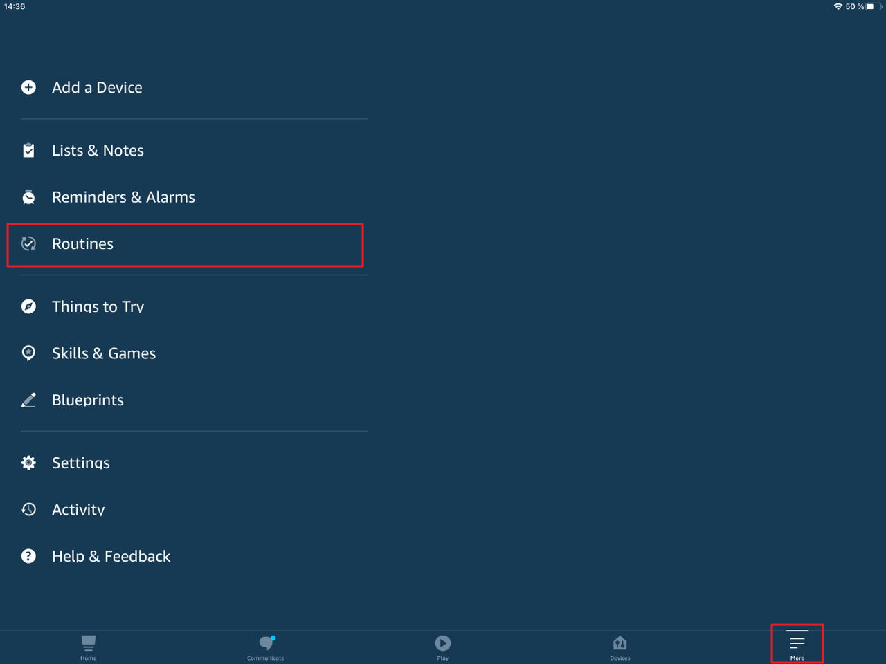
Task: Open Lists & Notes menu entry
Action: 98,151
